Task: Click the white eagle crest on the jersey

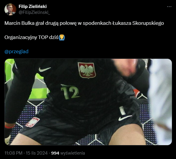Action: coord(87,70)
